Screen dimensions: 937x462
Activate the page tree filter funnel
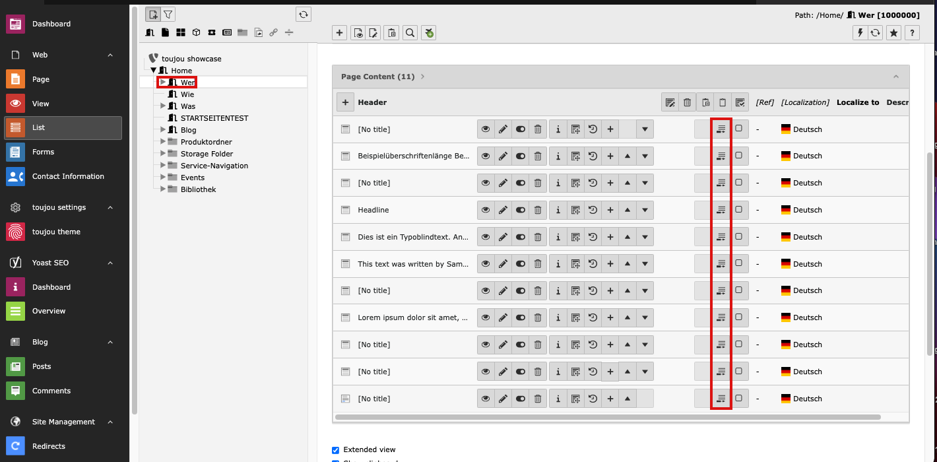coord(168,14)
